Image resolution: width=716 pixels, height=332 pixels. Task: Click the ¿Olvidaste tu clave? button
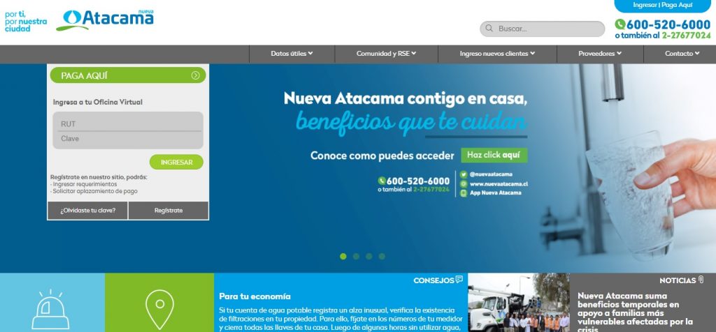87,211
